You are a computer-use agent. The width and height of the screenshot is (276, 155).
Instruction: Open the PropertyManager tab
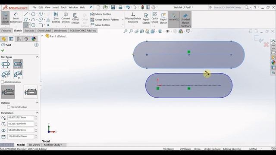[11, 39]
